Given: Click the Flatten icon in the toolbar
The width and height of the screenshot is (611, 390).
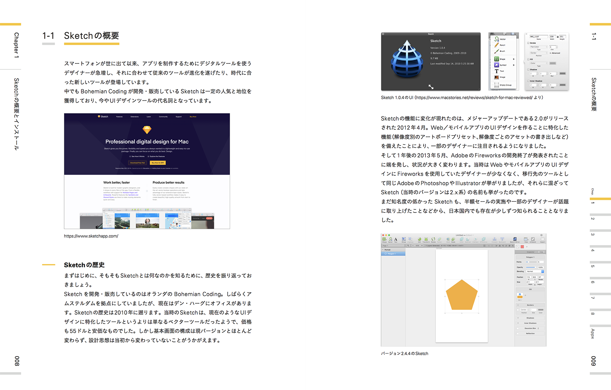Looking at the screenshot, I should tap(440, 239).
